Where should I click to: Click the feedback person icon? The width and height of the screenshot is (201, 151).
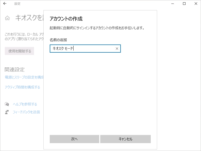tap(7, 112)
